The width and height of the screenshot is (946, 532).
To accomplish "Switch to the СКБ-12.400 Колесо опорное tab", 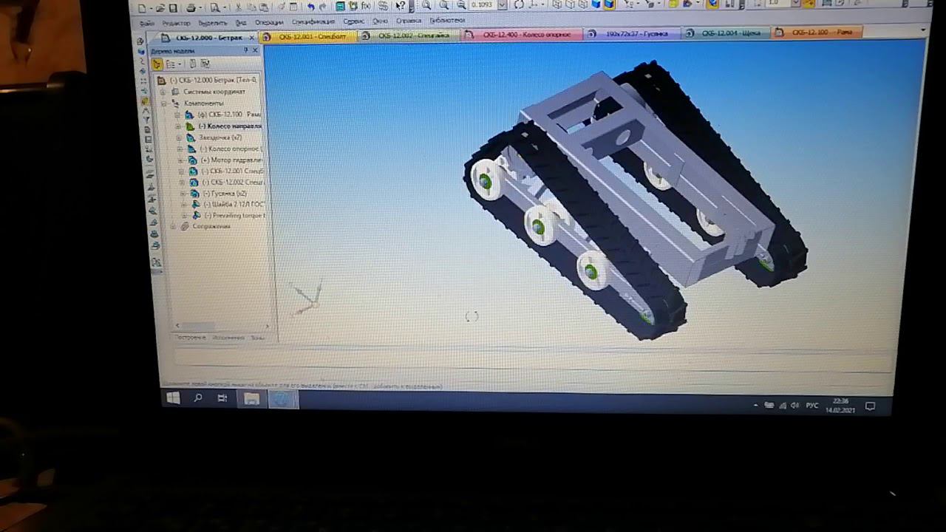I will [x=522, y=35].
